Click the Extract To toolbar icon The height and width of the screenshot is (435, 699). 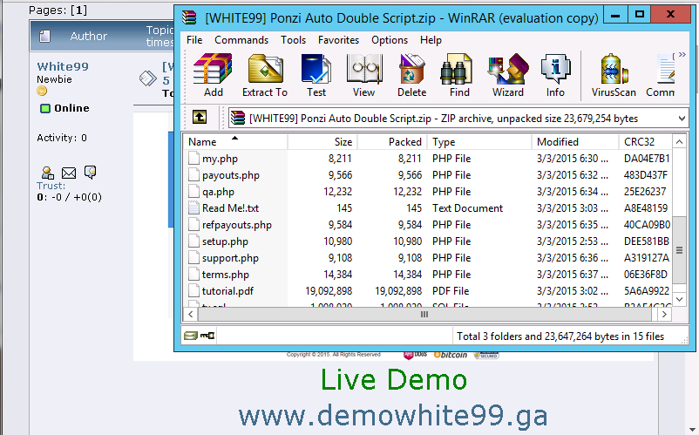click(x=265, y=75)
